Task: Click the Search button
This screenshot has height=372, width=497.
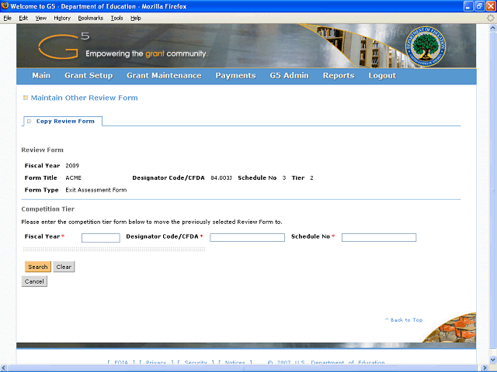Action: tap(38, 267)
